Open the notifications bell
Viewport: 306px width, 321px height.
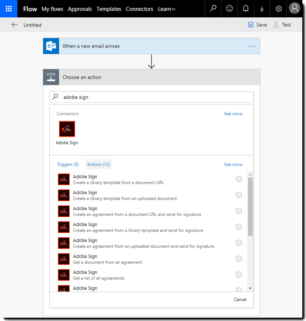(x=246, y=8)
